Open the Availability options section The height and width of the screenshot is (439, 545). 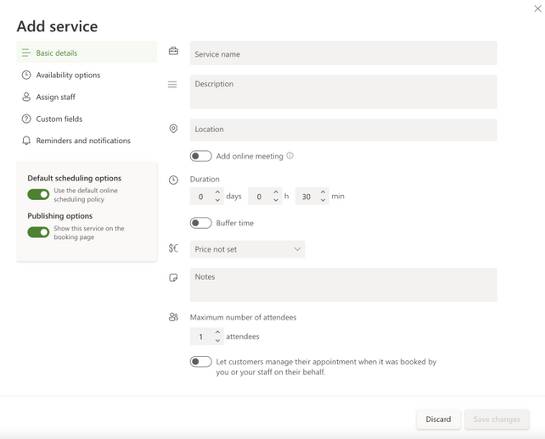[68, 75]
